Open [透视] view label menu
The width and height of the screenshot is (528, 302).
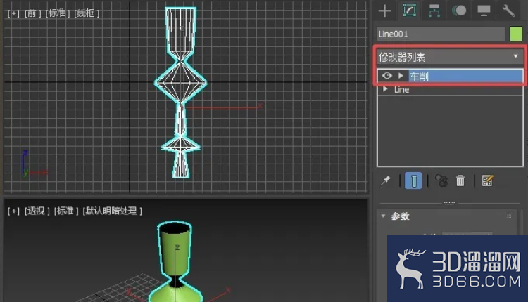pos(37,211)
